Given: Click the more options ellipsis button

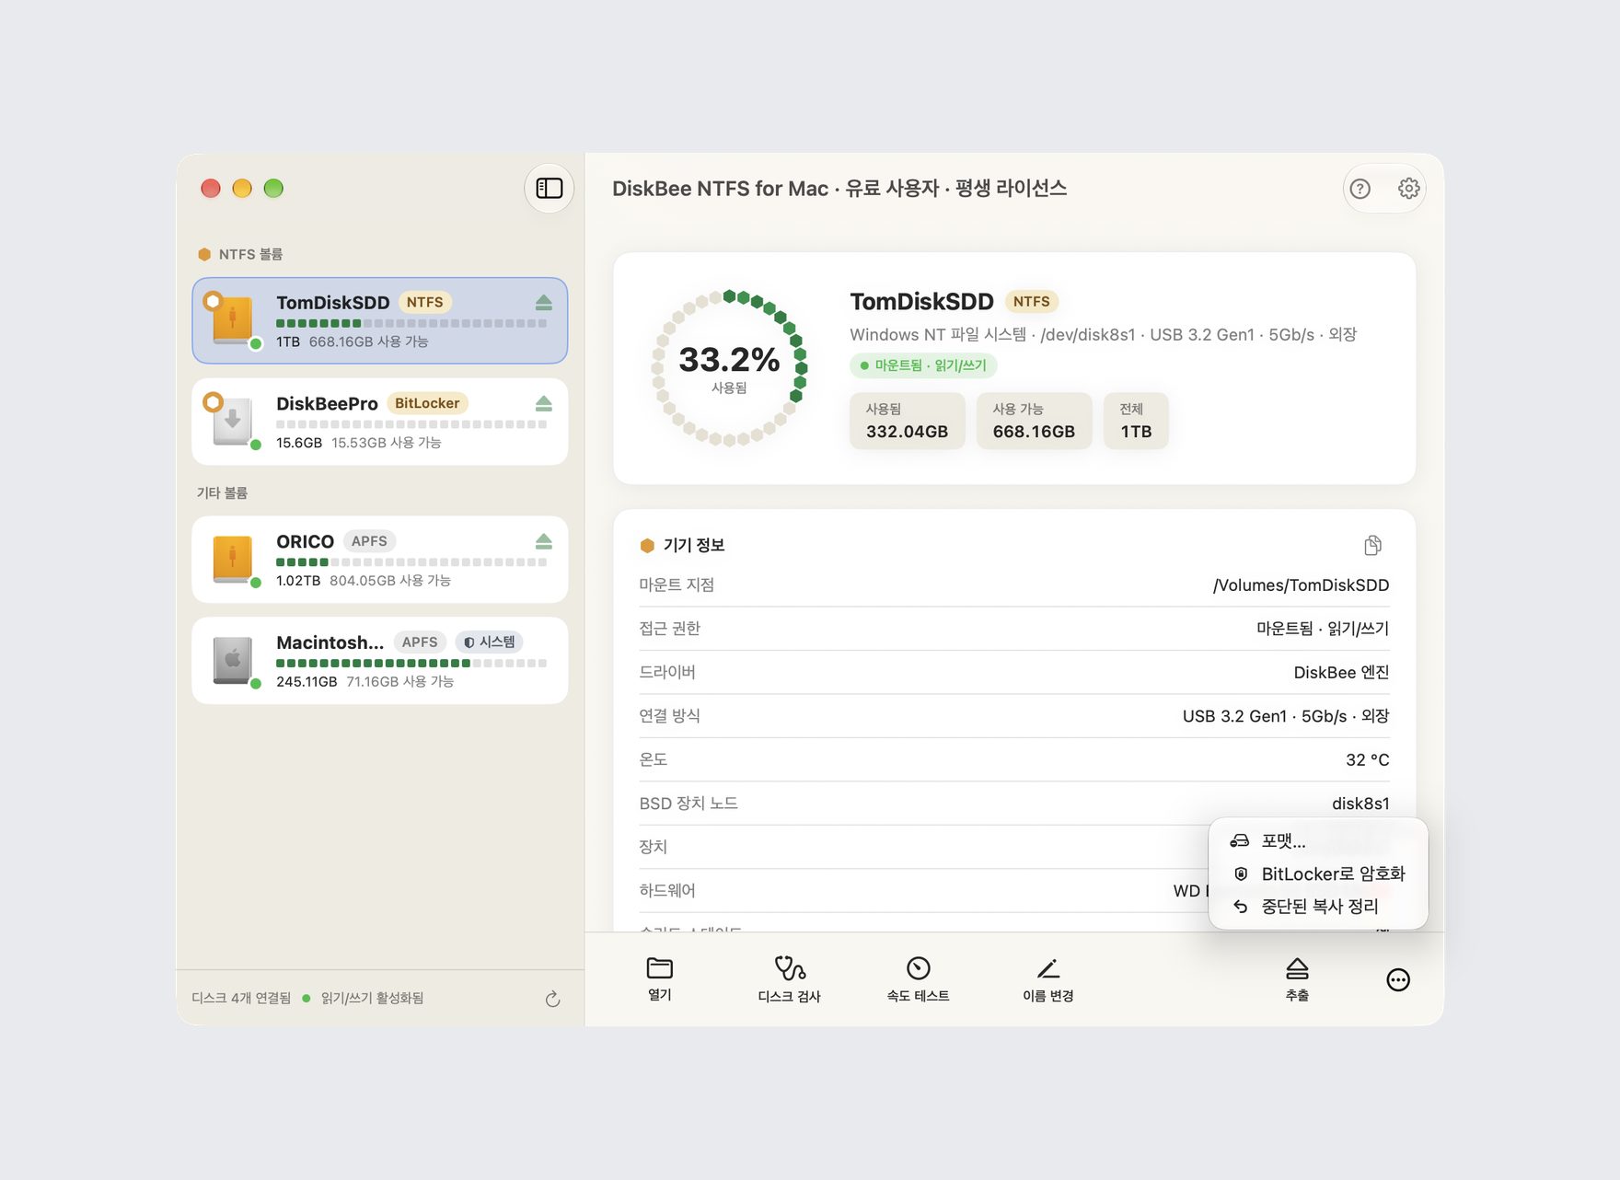Looking at the screenshot, I should pyautogui.click(x=1398, y=980).
